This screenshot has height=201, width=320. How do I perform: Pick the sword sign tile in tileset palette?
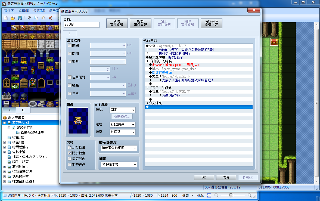pos(15,27)
